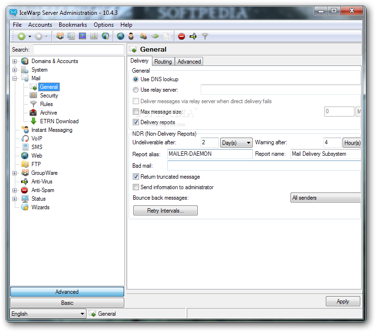
Task: Open the File menu
Action: click(17, 25)
